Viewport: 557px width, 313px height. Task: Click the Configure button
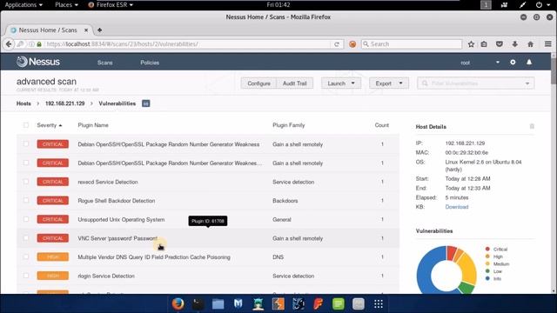(258, 83)
